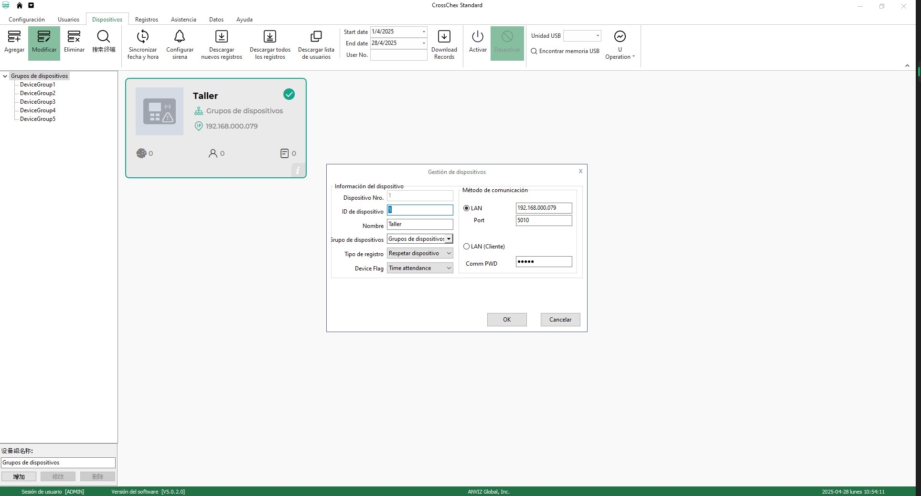Close the Gestión de dispositivos dialog

(580, 171)
